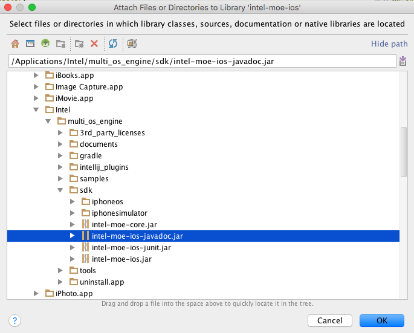Expand the documents folder
Viewport: 414px width, 333px height.
60,144
